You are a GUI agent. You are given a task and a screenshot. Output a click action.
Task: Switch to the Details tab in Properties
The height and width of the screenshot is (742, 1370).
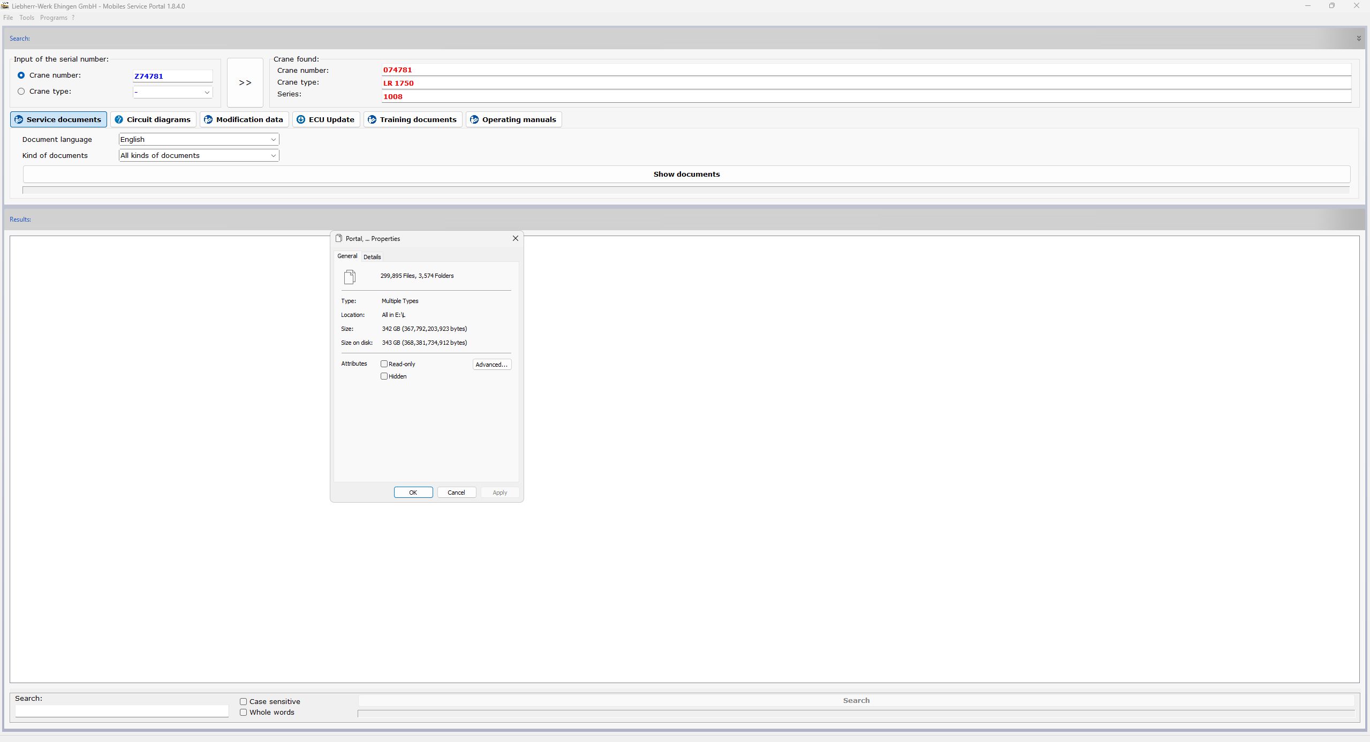pos(372,257)
